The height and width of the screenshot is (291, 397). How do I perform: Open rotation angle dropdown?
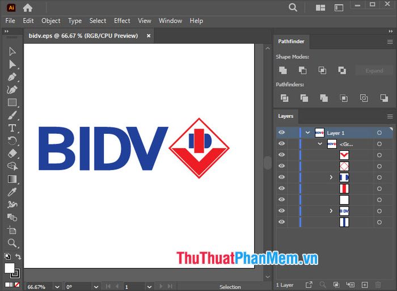click(x=96, y=286)
